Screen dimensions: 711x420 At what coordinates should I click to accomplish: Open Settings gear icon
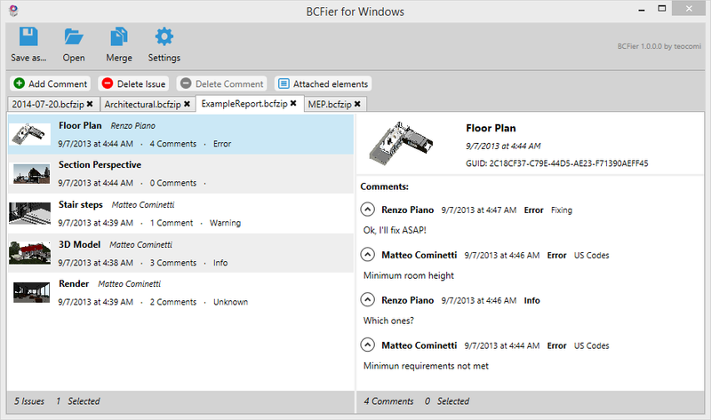(164, 37)
